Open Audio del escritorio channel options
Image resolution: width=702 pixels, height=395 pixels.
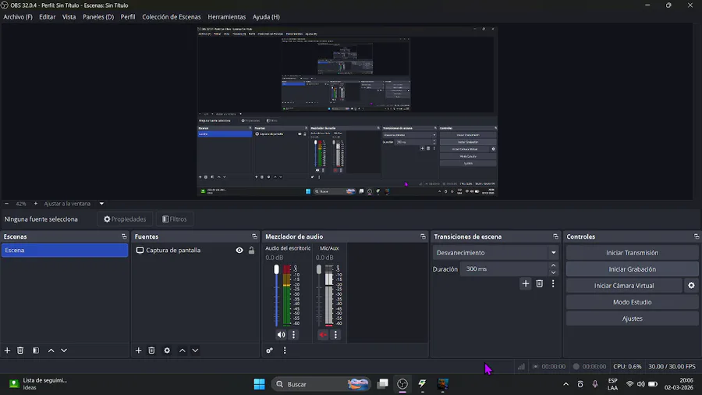click(x=294, y=335)
